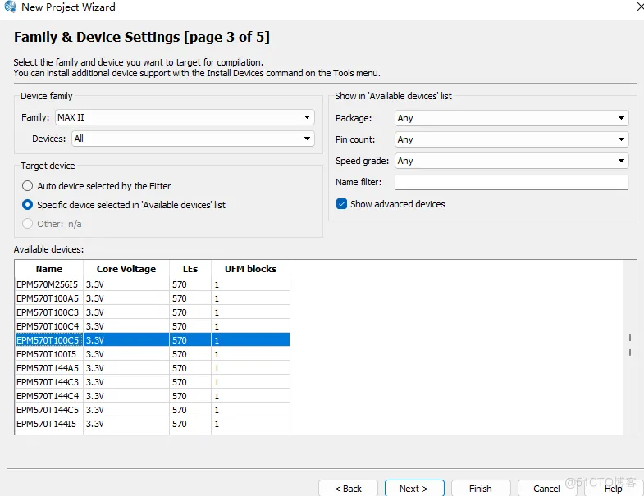The width and height of the screenshot is (644, 496).
Task: Open the Speed grade dropdown
Action: pos(510,161)
